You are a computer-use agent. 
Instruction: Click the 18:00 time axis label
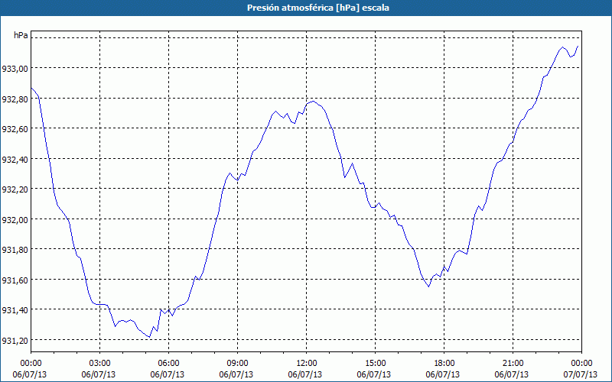point(444,364)
